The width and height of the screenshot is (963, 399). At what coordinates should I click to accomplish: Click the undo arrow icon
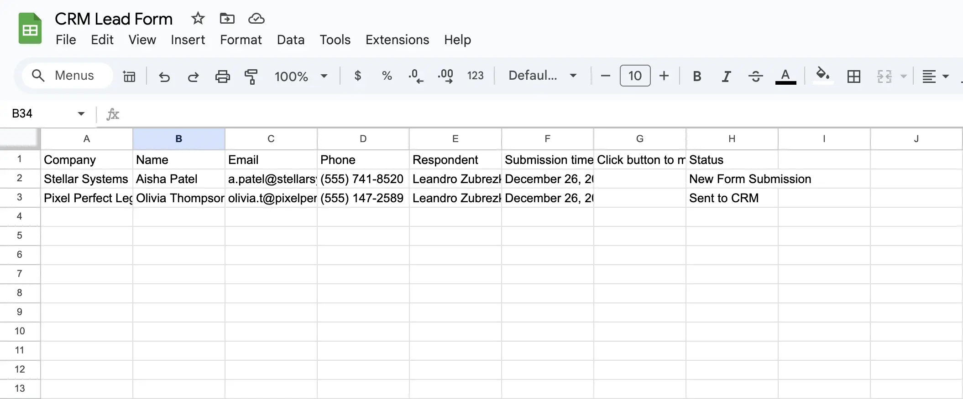point(164,77)
